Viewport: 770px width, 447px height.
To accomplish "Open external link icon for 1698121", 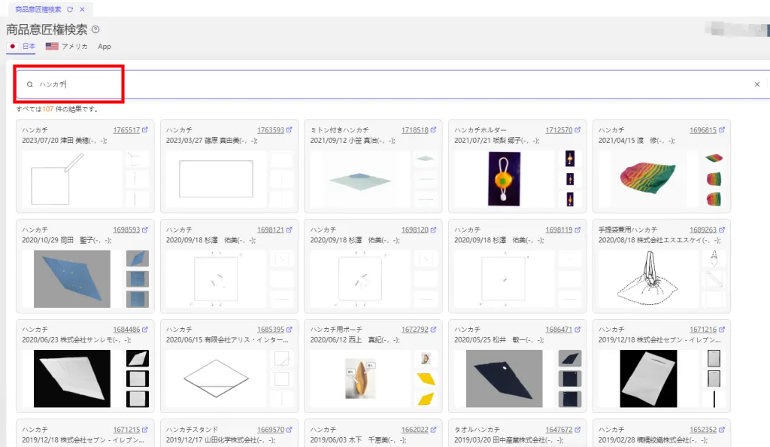I will 289,230.
